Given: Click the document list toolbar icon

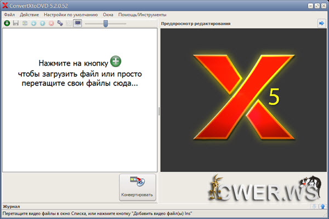Looking at the screenshot, I should 68,24.
